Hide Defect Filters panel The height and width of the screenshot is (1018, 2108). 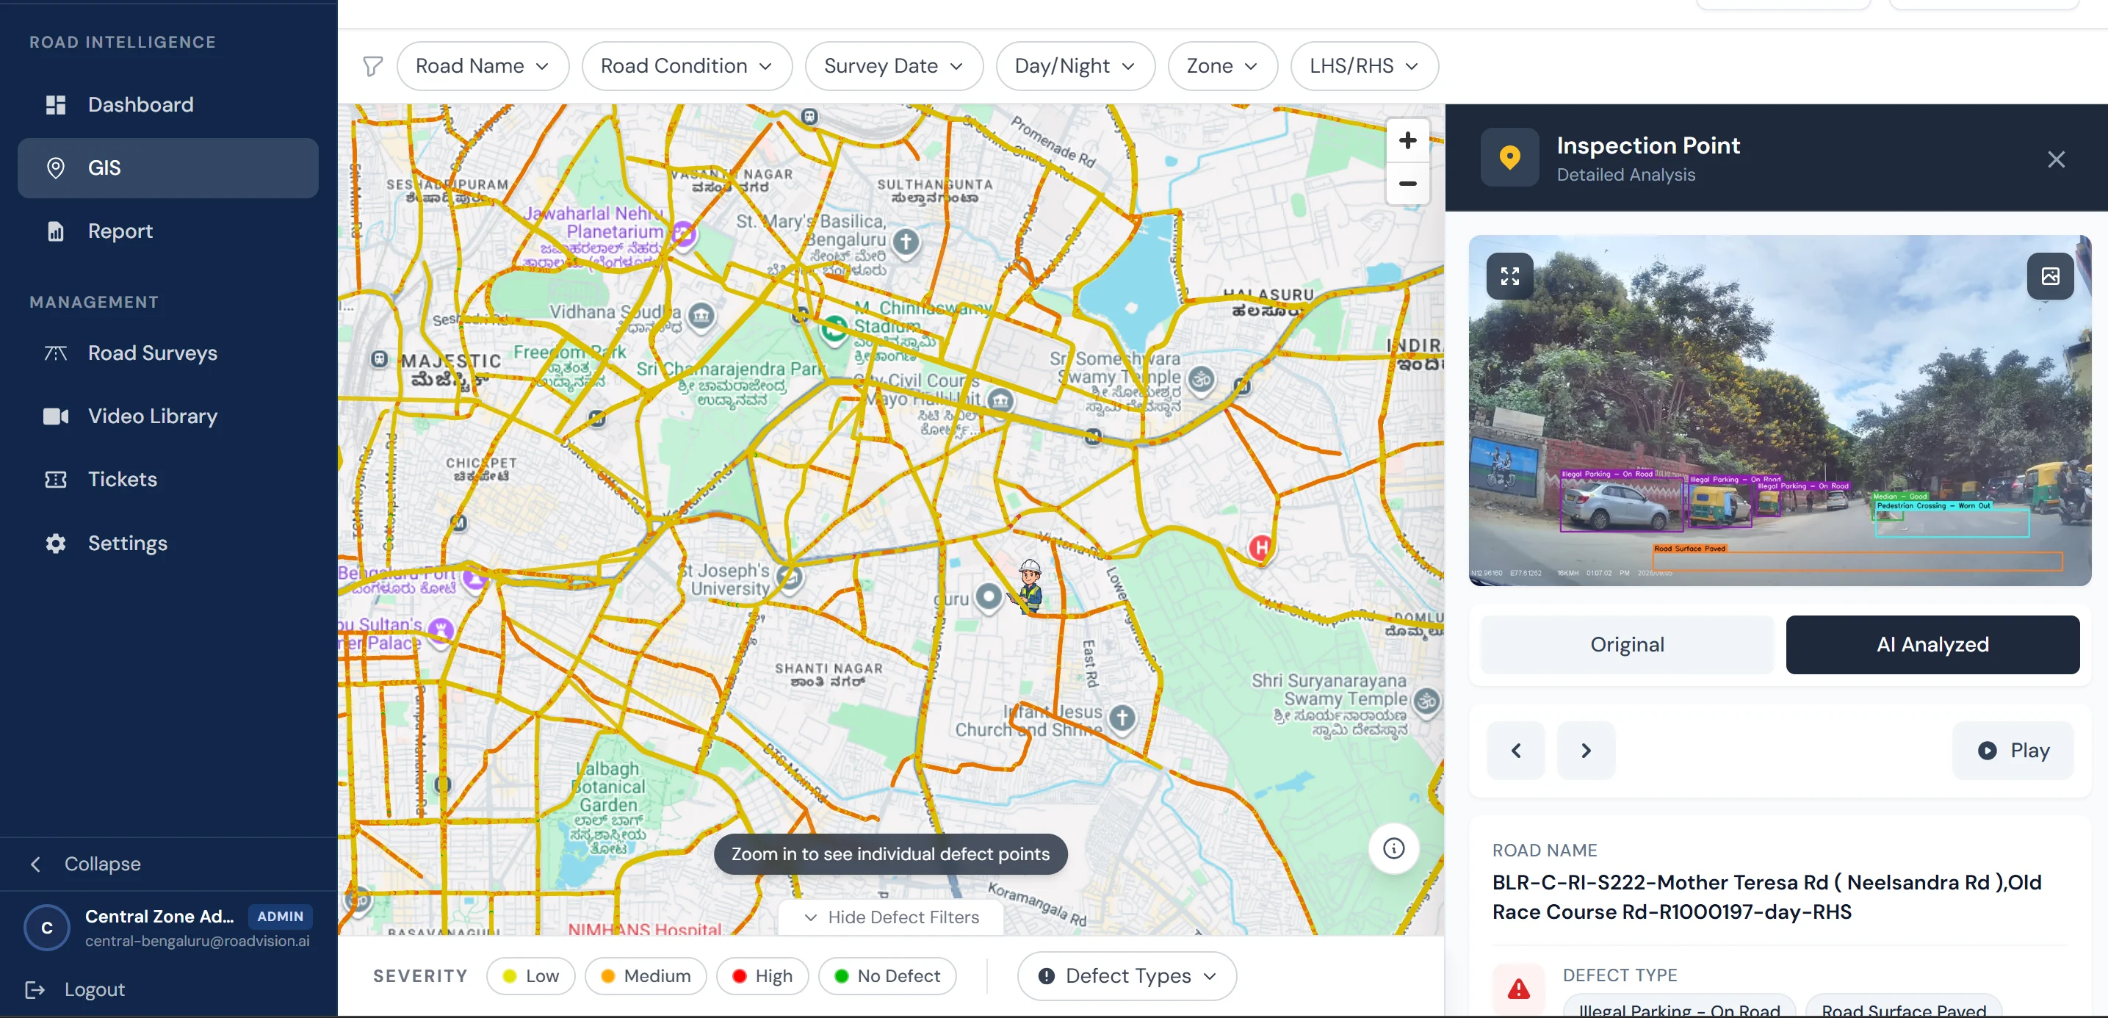coord(891,917)
